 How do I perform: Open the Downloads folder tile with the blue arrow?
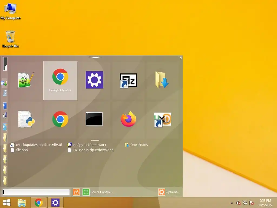point(162,80)
